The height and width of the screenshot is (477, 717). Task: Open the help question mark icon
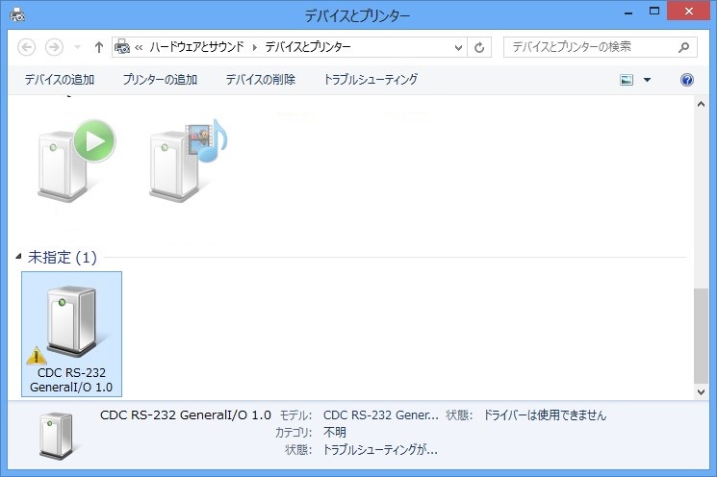[x=687, y=80]
